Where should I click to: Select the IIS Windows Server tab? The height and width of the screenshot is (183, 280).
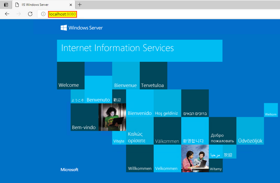pos(43,5)
